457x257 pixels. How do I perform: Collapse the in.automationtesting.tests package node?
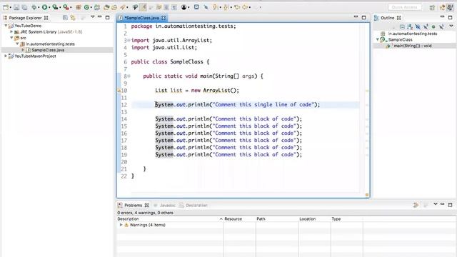17,44
